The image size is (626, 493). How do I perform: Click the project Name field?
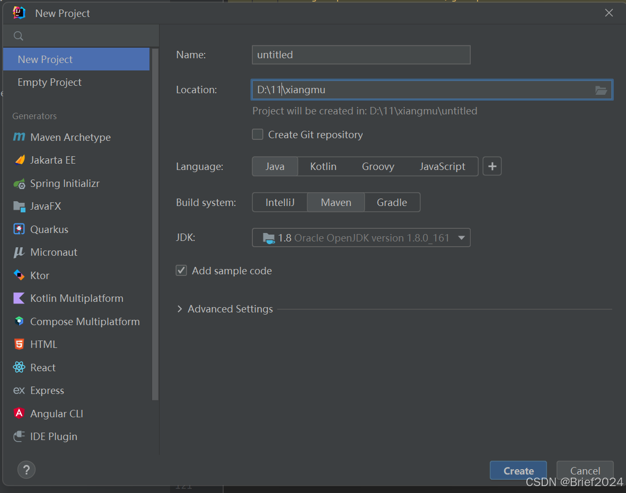[362, 55]
